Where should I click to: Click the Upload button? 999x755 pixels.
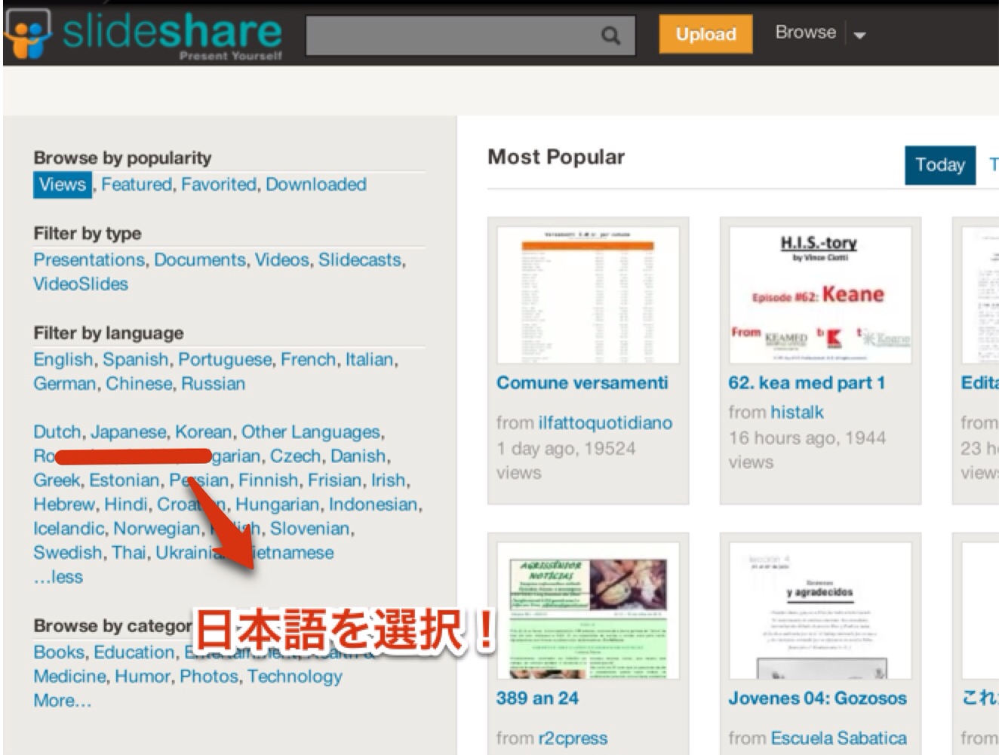point(705,34)
